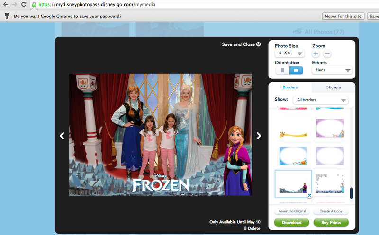This screenshot has width=379, height=235.
Task: Pick the plain purple oval border
Action: [x=330, y=156]
